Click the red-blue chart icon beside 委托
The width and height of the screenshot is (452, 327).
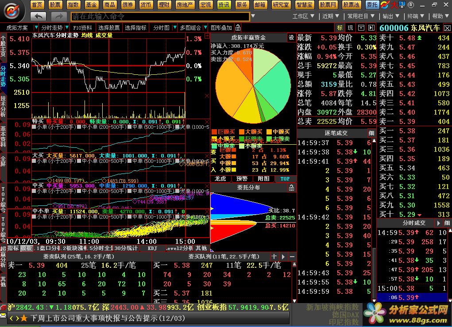point(385,4)
